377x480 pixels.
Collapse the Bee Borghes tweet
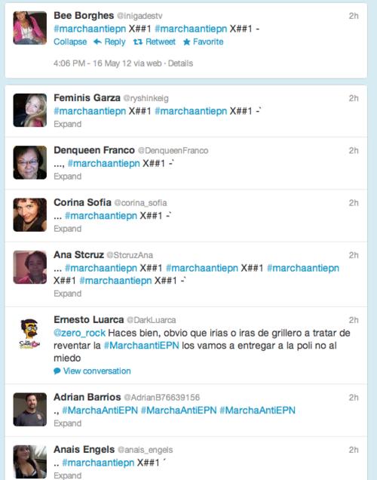pos(70,42)
